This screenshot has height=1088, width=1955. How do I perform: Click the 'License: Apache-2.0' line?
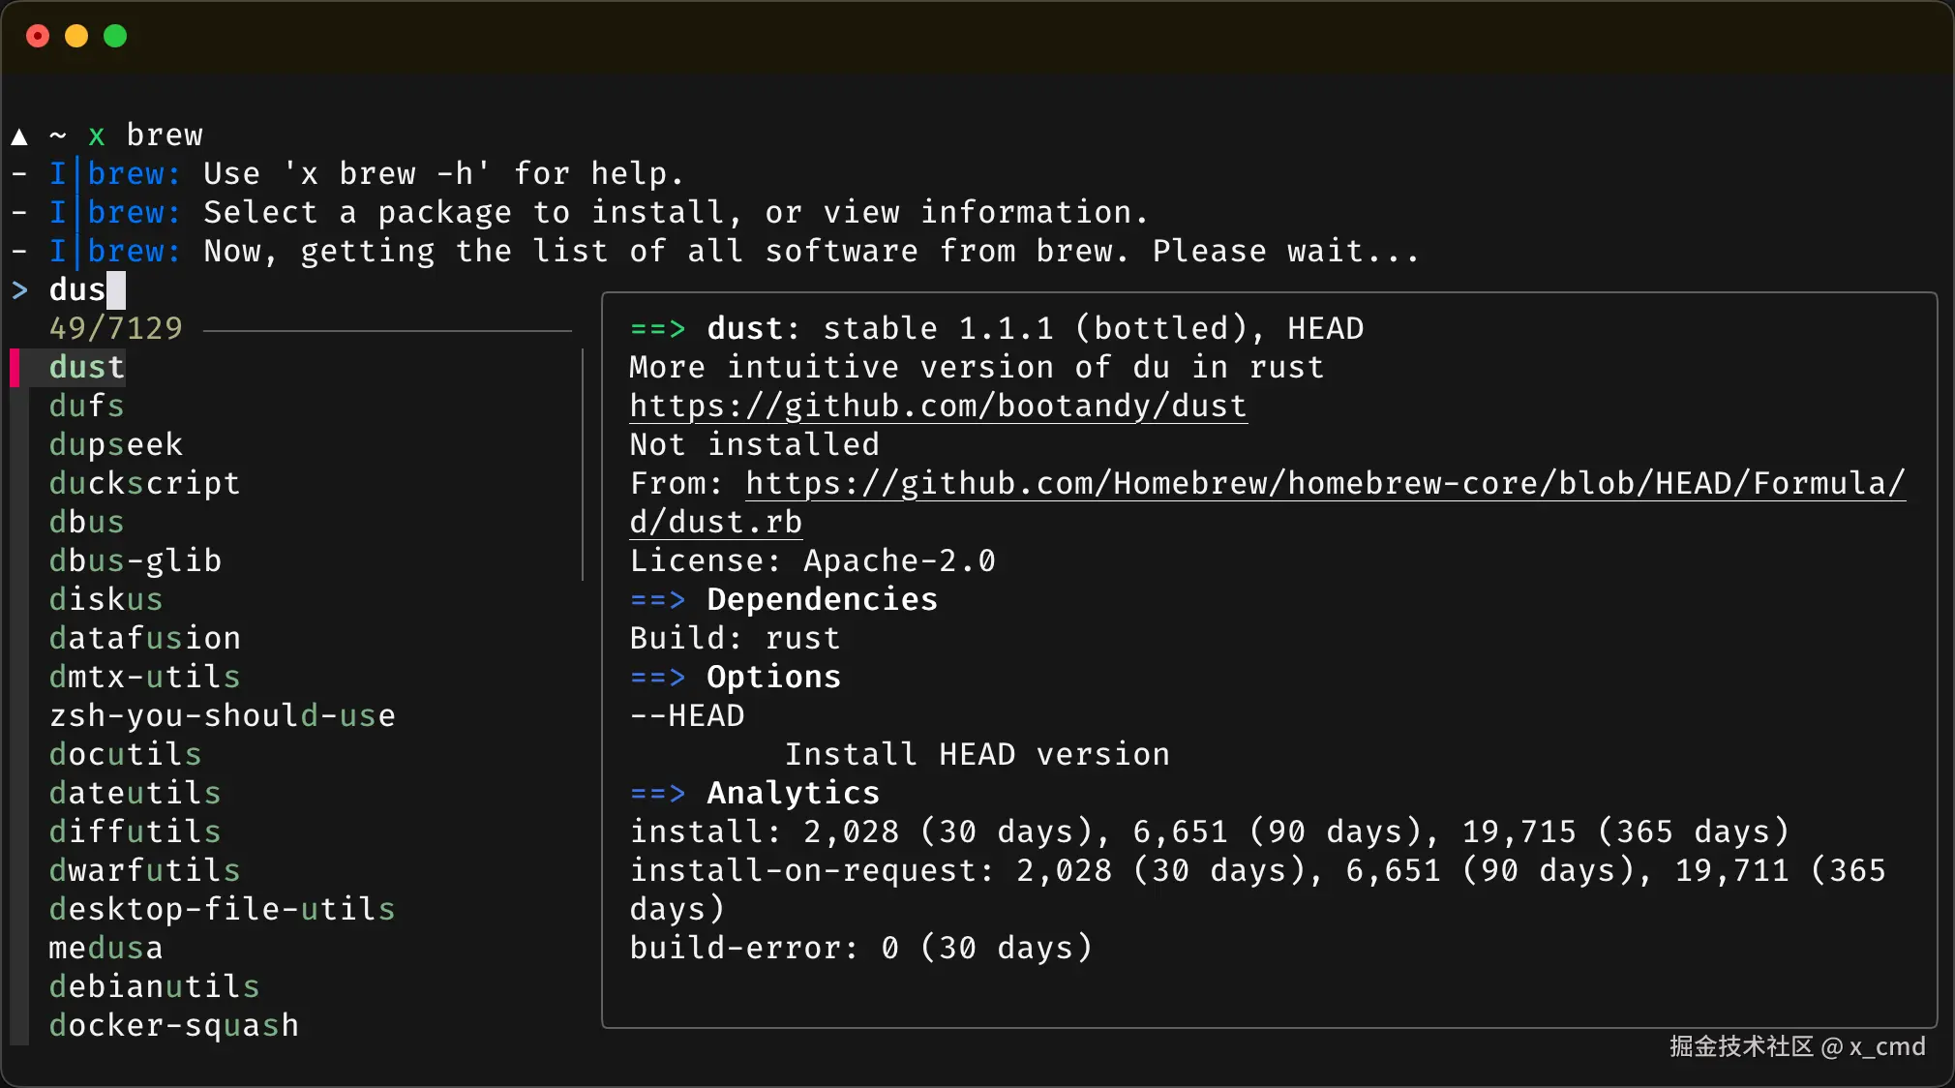click(813, 561)
